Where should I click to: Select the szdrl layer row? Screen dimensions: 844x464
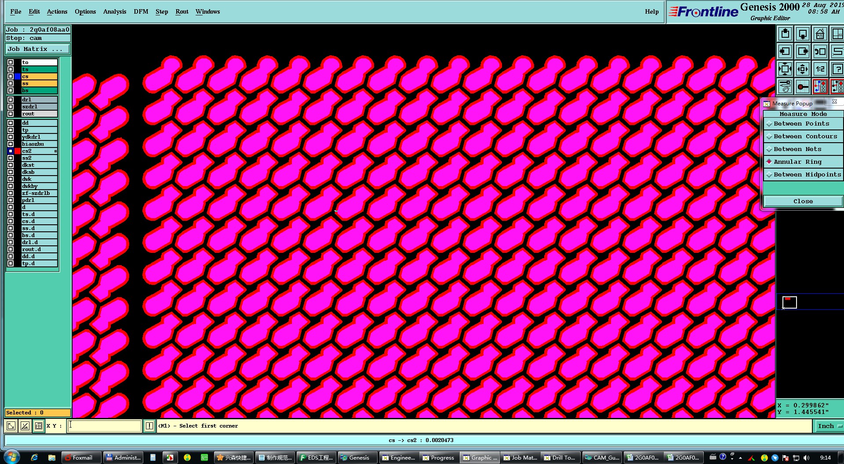(x=39, y=107)
